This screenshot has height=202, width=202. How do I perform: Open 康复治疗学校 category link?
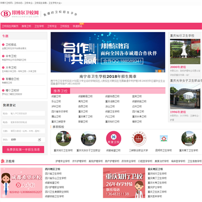point(162,161)
